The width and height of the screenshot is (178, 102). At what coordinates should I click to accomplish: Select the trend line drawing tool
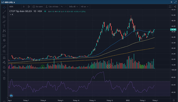[4, 12]
